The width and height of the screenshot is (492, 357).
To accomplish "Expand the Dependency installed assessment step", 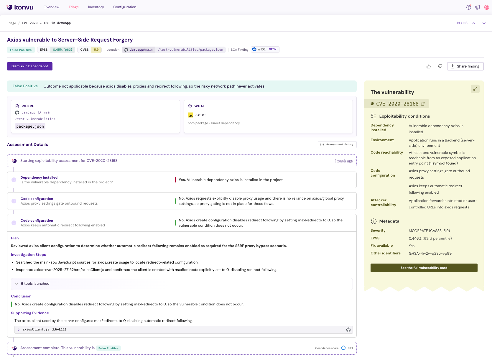I will [14, 180].
